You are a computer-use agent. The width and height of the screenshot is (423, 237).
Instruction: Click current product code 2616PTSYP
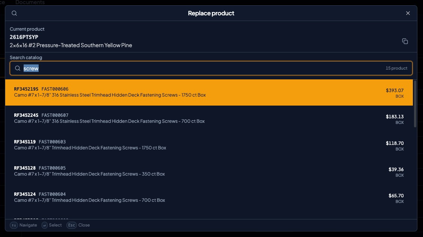point(24,37)
